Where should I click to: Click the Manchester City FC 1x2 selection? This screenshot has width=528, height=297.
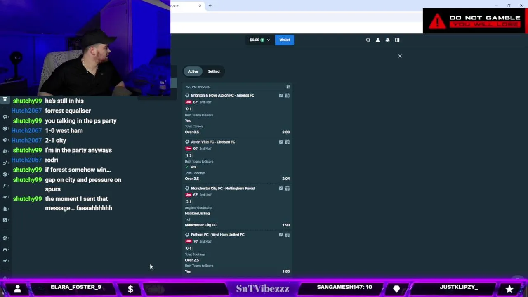tap(200, 225)
